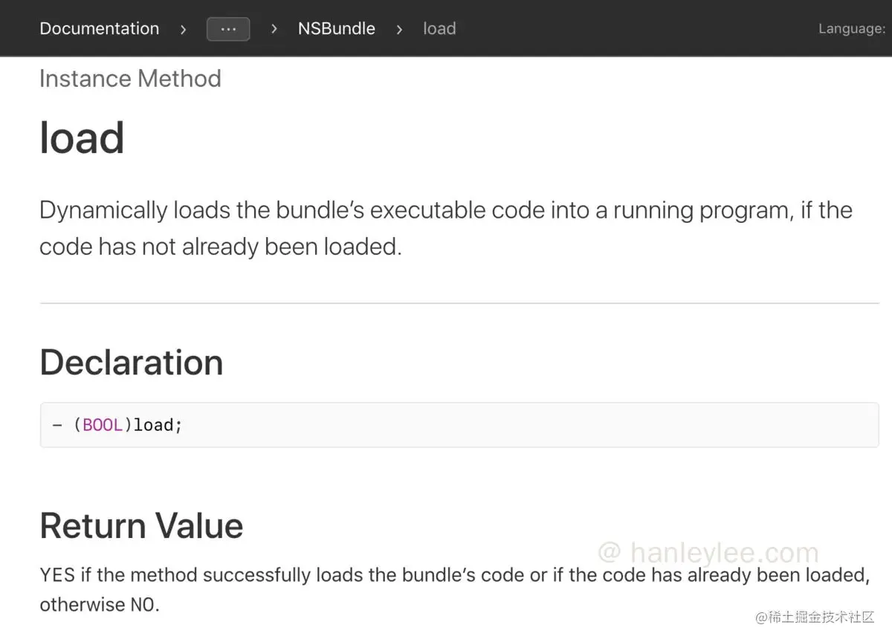Click the Documentation breadcrumb link
892x642 pixels.
[99, 29]
